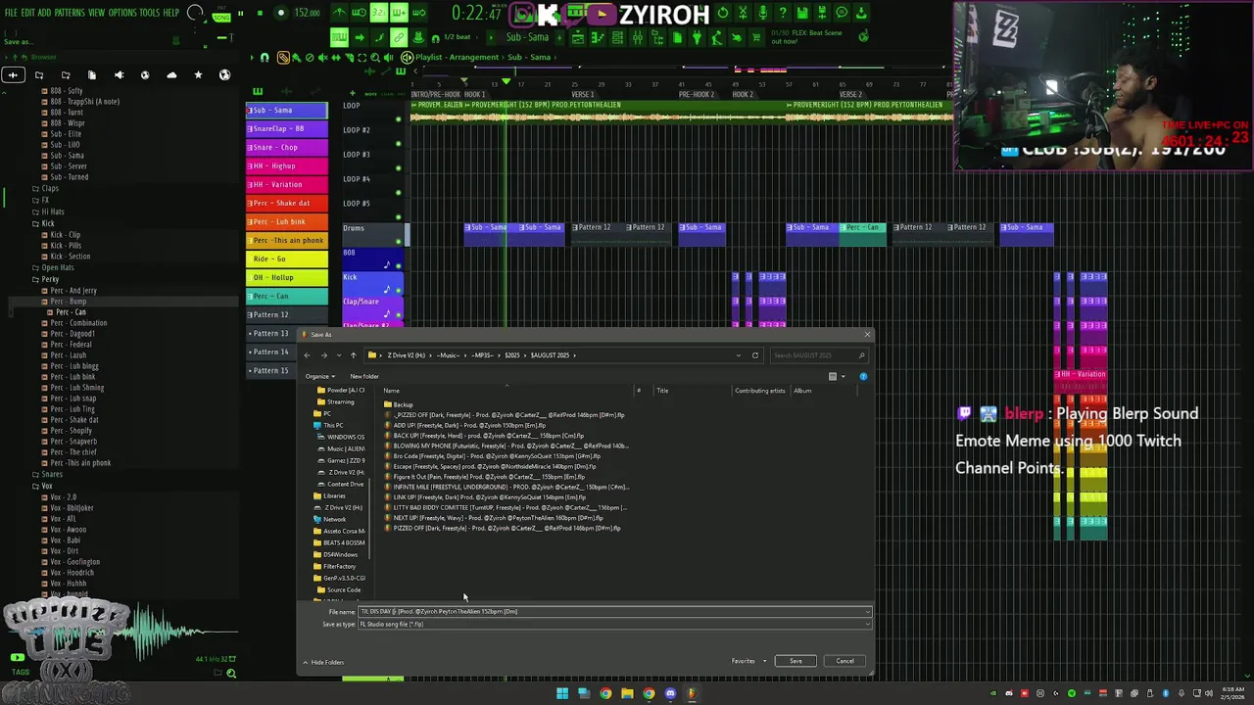This screenshot has width=1254, height=705.
Task: Mute the Drums playlist track
Action: click(x=398, y=242)
